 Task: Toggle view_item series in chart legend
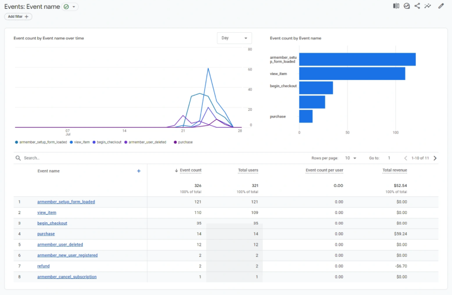(x=80, y=142)
